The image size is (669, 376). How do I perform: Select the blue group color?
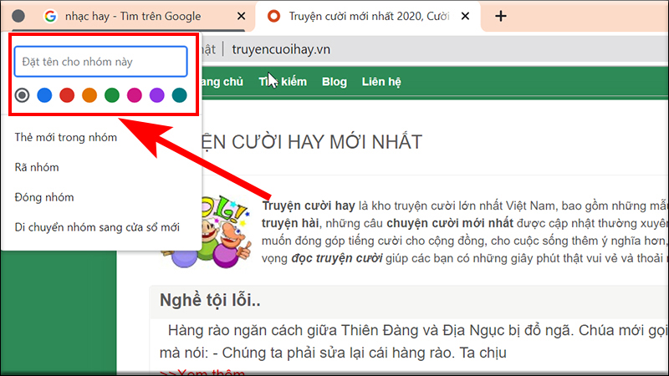click(44, 95)
